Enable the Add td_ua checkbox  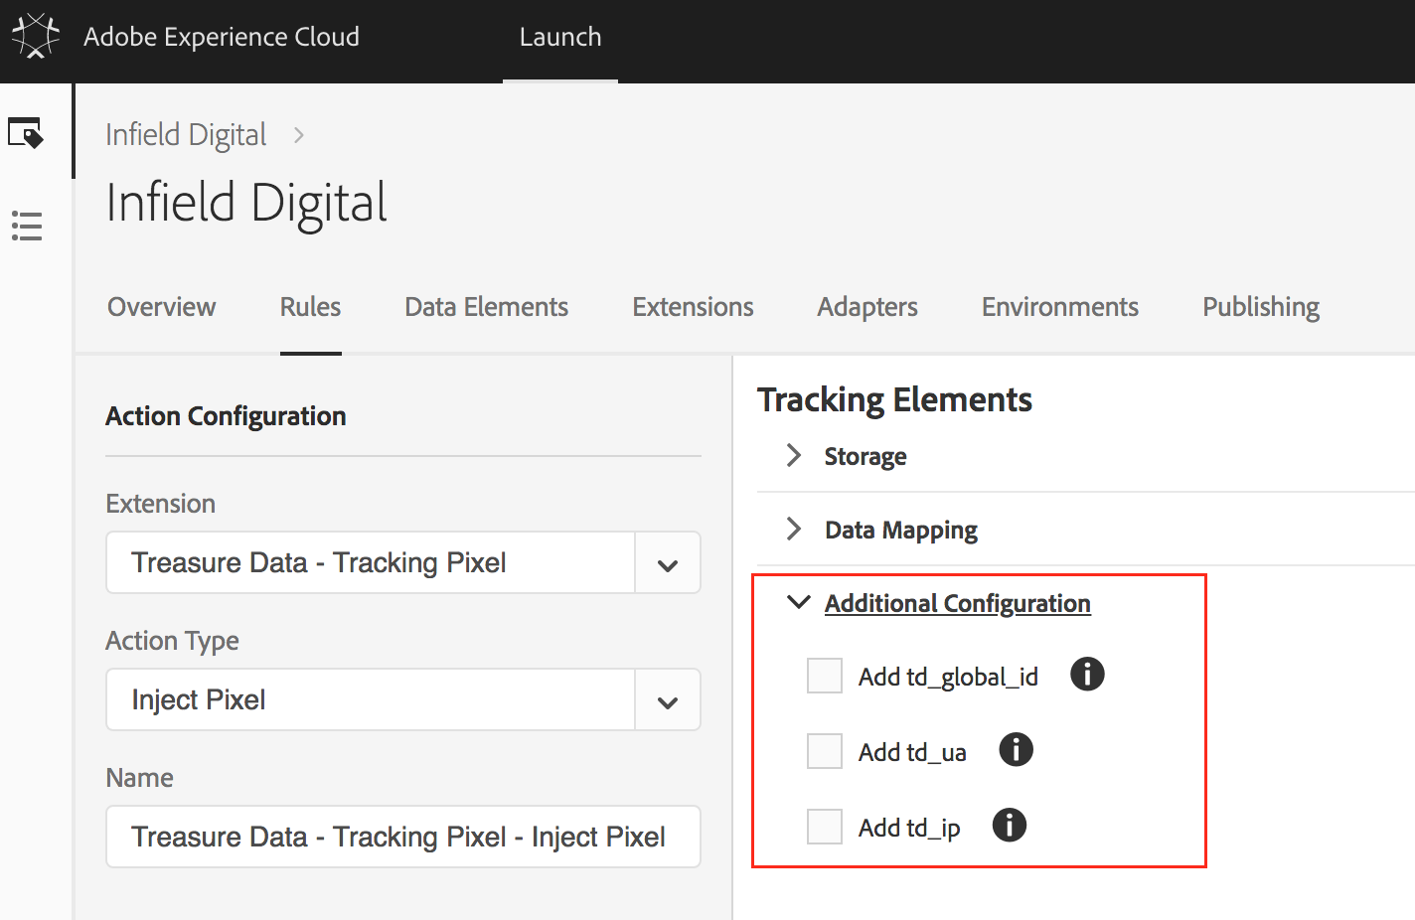click(825, 751)
